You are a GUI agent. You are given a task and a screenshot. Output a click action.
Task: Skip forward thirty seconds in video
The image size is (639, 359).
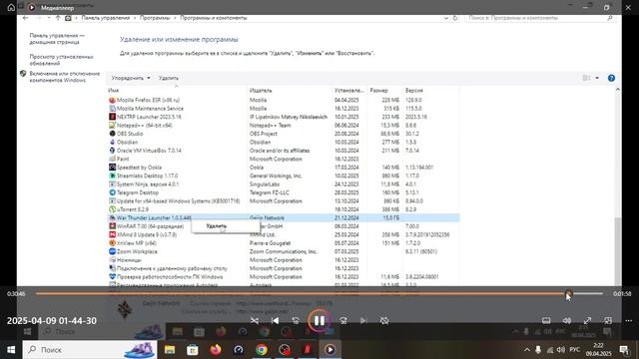pos(343,321)
